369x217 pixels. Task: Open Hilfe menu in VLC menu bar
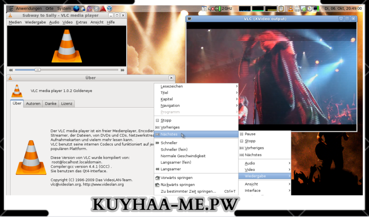point(111,22)
